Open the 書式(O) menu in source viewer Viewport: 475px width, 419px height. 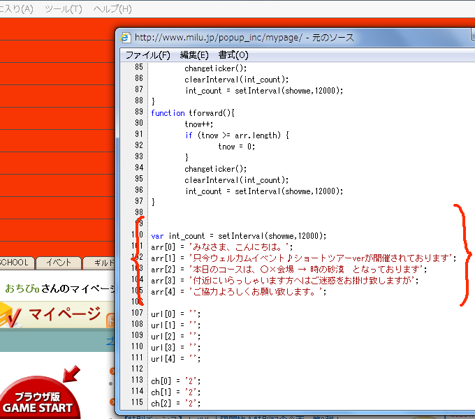point(233,55)
